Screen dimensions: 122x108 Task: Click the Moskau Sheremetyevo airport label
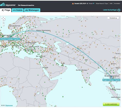[x=43, y=30]
